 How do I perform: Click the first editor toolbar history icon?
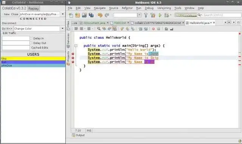tap(76, 29)
